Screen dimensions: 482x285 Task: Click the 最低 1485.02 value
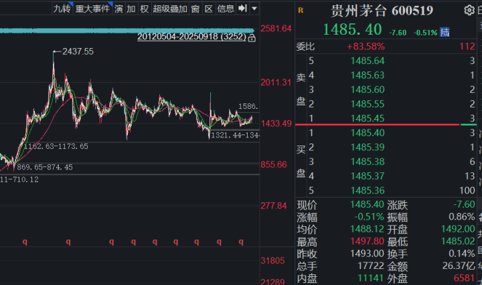(x=458, y=241)
